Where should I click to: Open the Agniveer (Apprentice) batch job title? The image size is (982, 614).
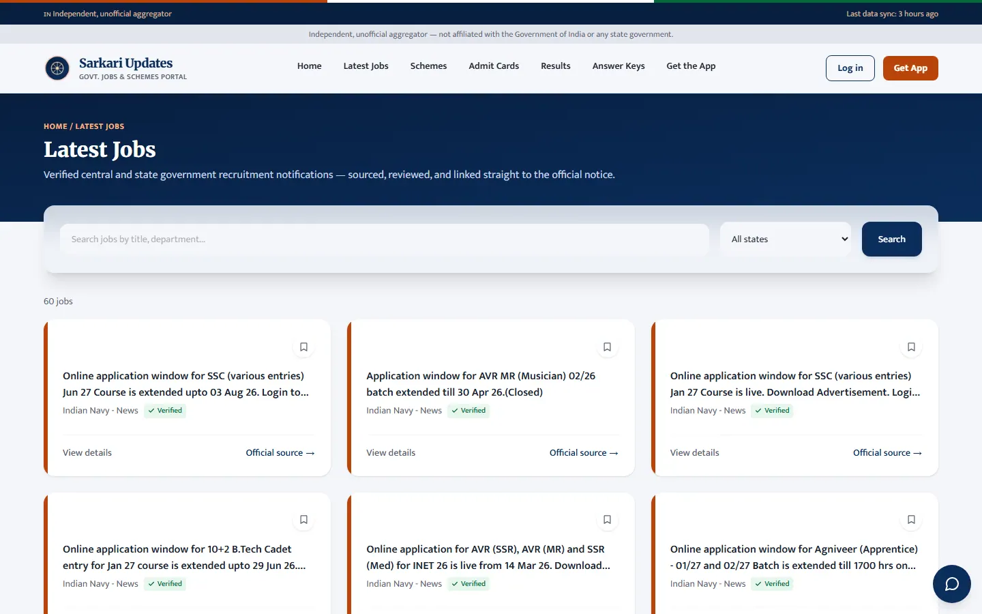pyautogui.click(x=794, y=557)
